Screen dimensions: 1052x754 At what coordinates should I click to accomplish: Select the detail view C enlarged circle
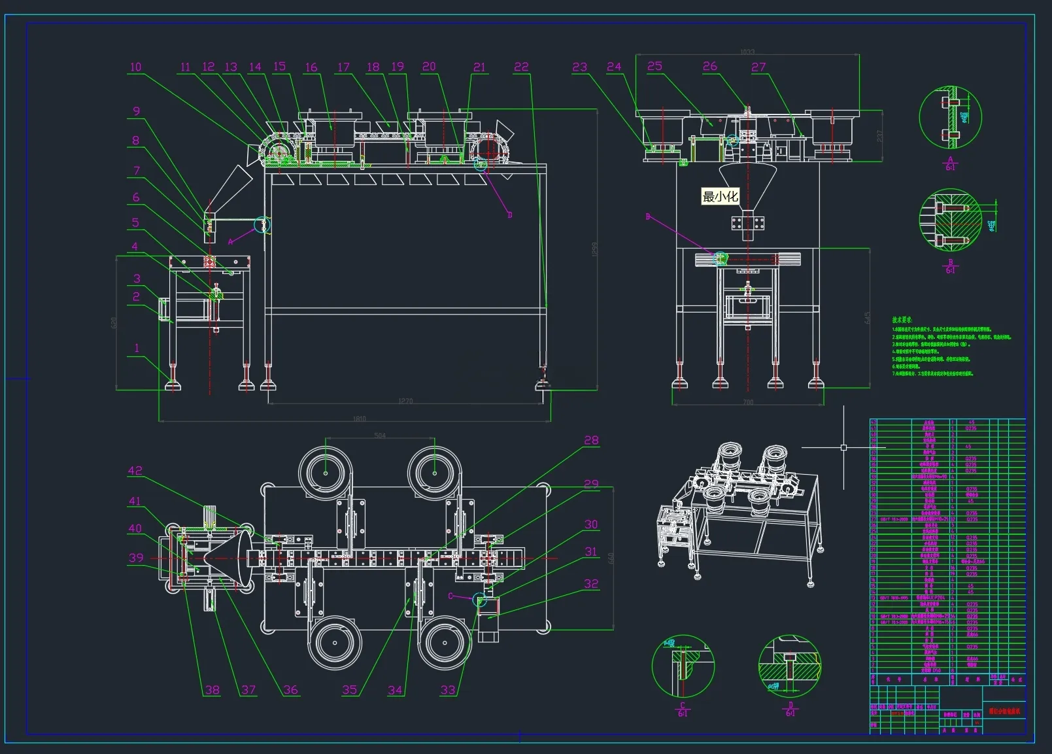[683, 666]
